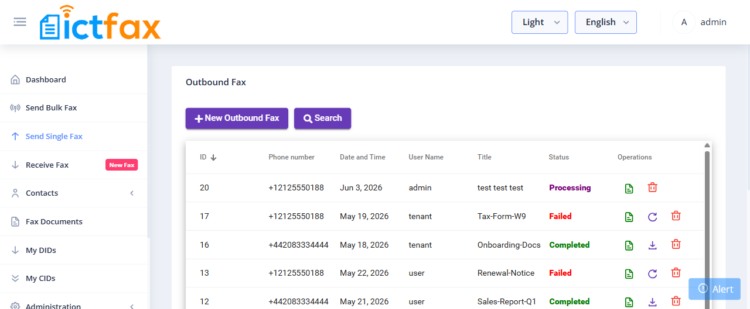
Task: Toggle the hamburger sidebar menu
Action: (20, 22)
